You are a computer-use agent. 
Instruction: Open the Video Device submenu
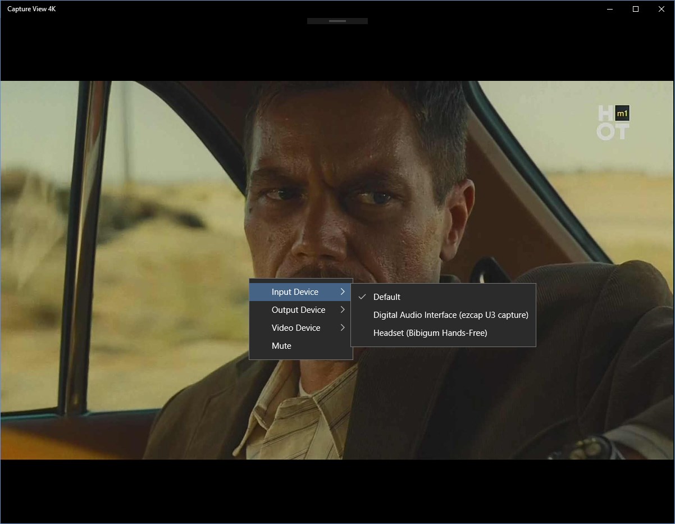pos(300,328)
